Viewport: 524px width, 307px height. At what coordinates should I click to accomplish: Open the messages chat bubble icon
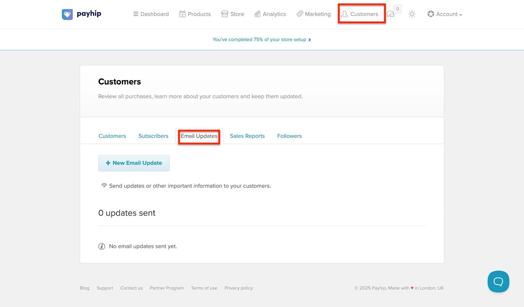[390, 14]
